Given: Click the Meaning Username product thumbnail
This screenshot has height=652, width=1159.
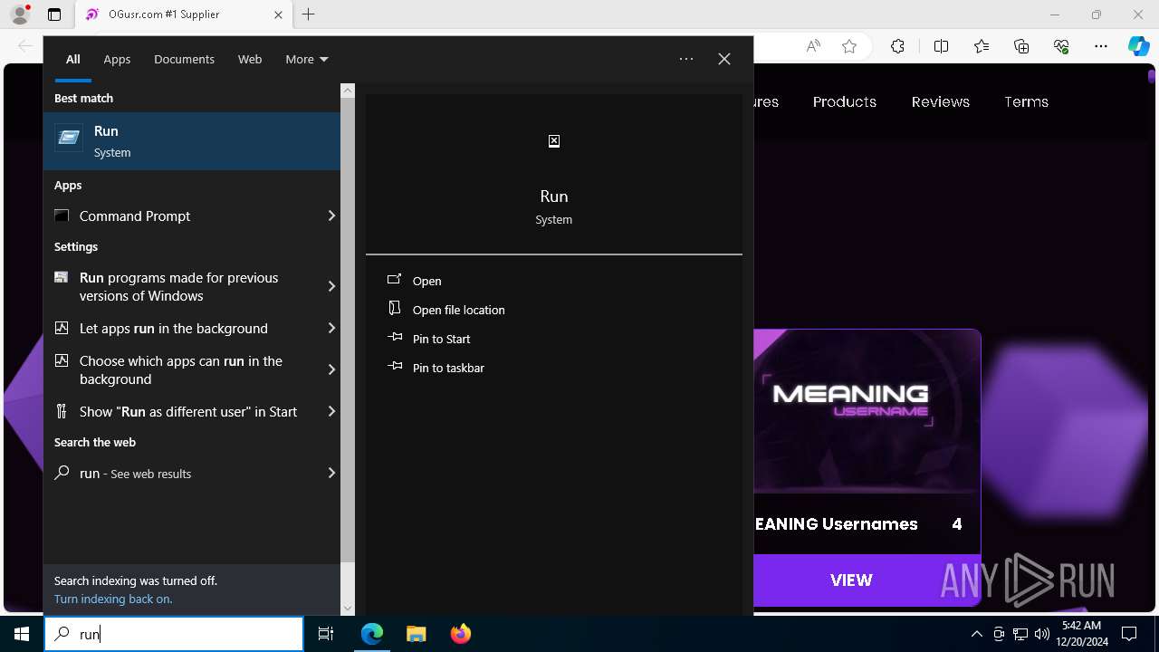Looking at the screenshot, I should [x=867, y=411].
